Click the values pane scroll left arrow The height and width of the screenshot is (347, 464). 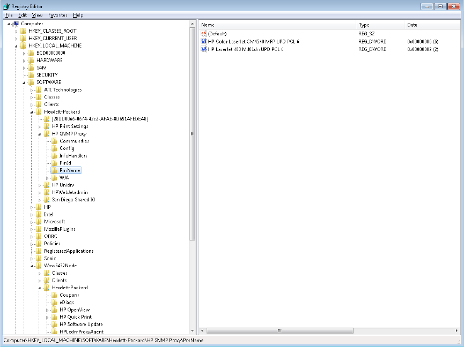(x=202, y=331)
